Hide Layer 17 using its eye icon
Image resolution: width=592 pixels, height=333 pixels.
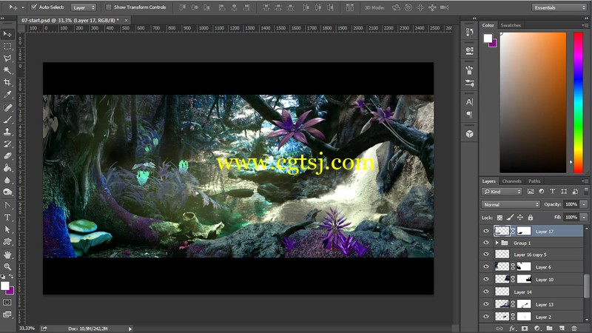tap(486, 231)
